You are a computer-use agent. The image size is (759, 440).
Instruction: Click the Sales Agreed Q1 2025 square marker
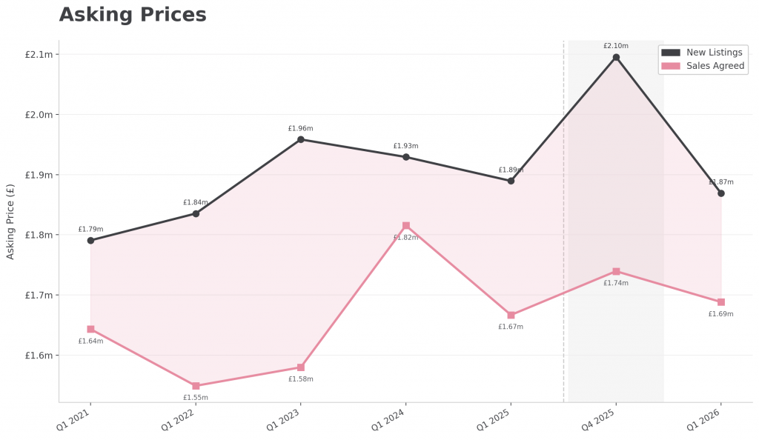tap(511, 315)
